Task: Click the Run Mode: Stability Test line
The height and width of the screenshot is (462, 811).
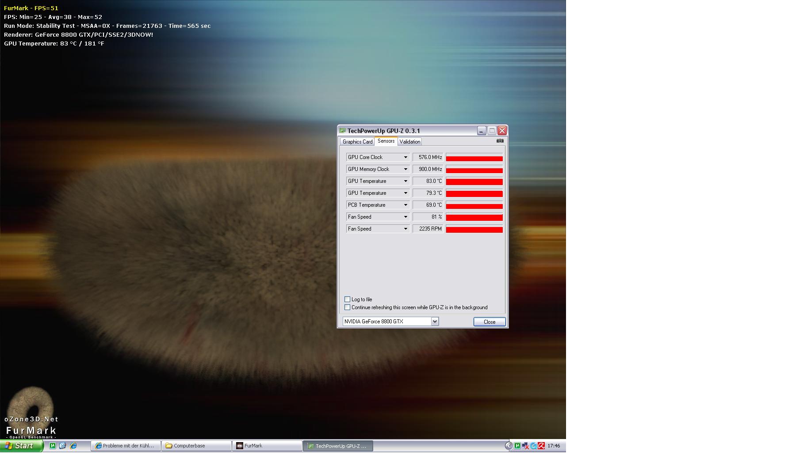Action: coord(107,26)
